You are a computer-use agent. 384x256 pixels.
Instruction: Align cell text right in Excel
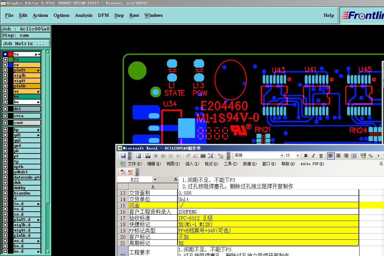pos(346,156)
